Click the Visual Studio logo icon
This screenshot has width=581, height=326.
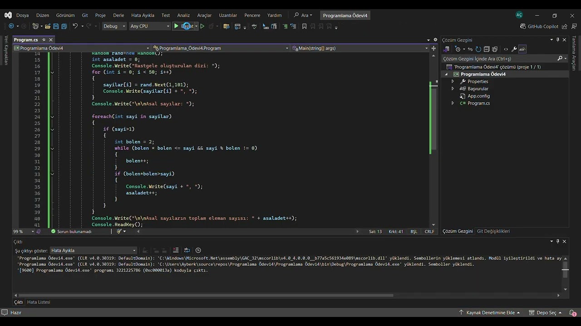(x=8, y=15)
